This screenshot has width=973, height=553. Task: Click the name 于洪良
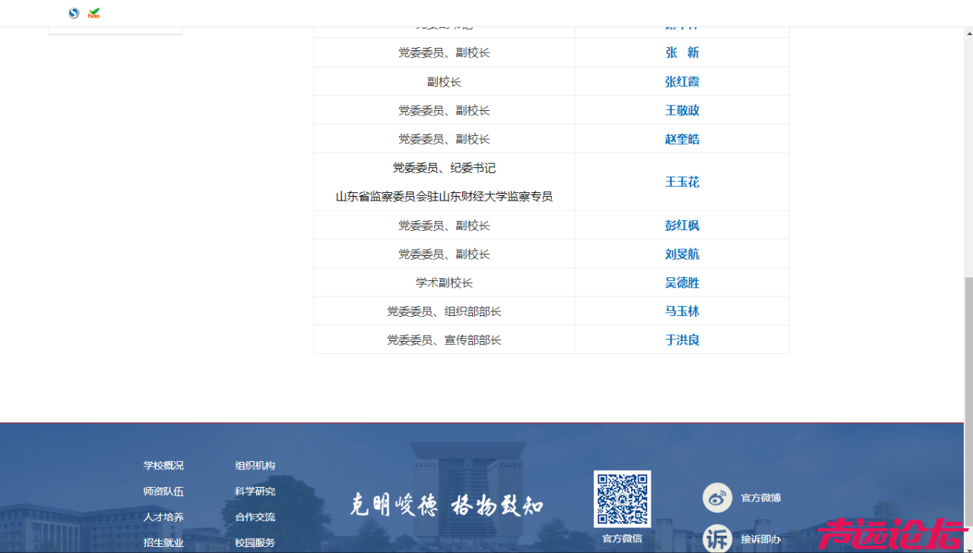[682, 340]
